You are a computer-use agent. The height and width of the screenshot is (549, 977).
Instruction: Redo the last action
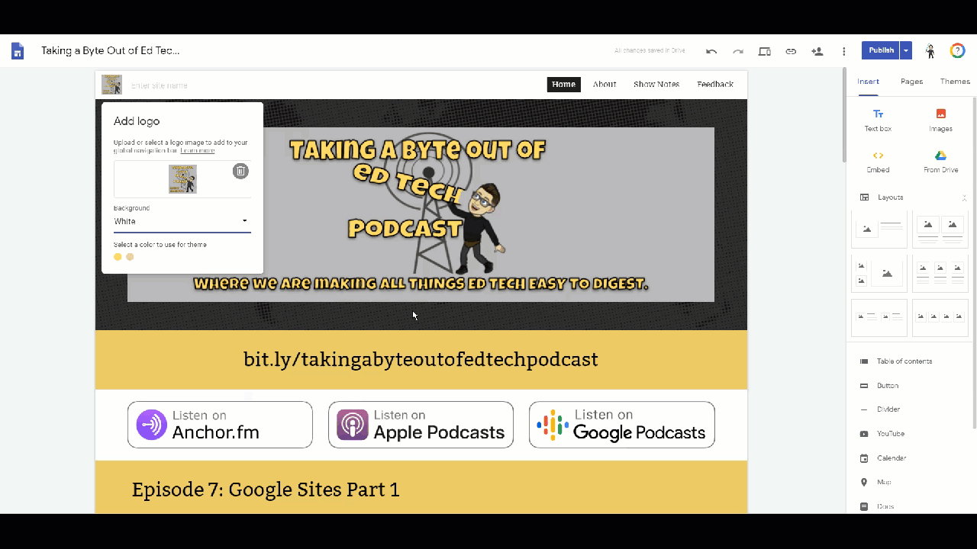point(737,51)
